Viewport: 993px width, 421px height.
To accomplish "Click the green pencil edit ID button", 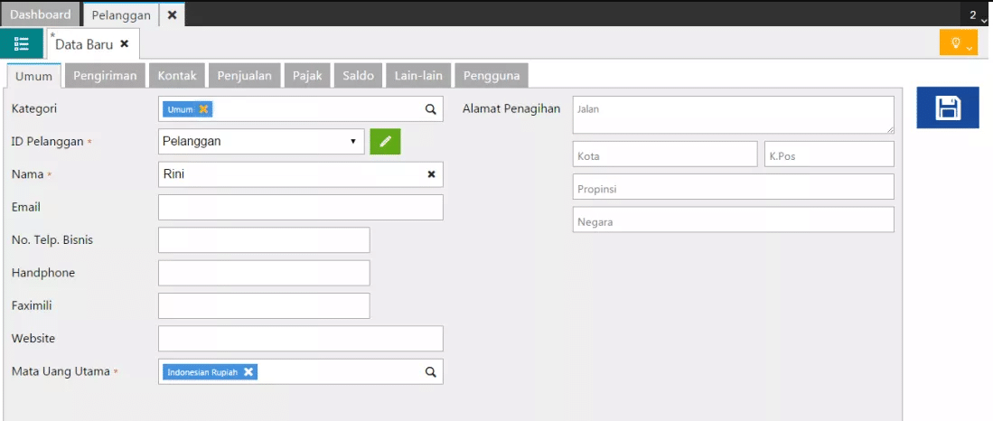I will (385, 142).
